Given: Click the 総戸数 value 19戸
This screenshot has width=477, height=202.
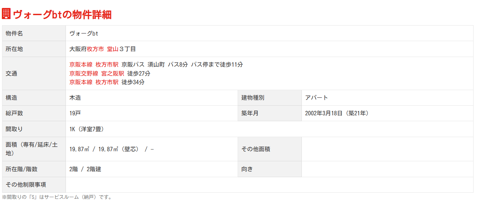Looking at the screenshot, I should (75, 113).
